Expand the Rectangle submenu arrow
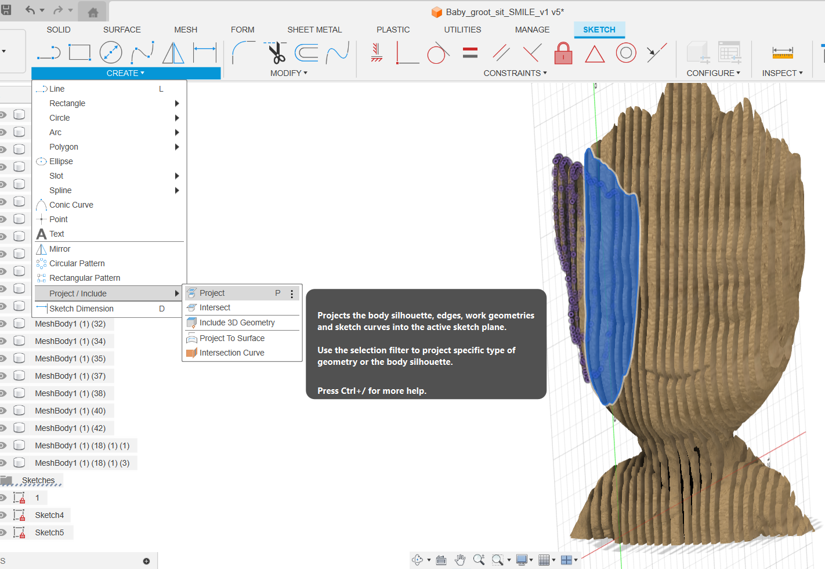Screen dimensions: 825x569 click(177, 103)
